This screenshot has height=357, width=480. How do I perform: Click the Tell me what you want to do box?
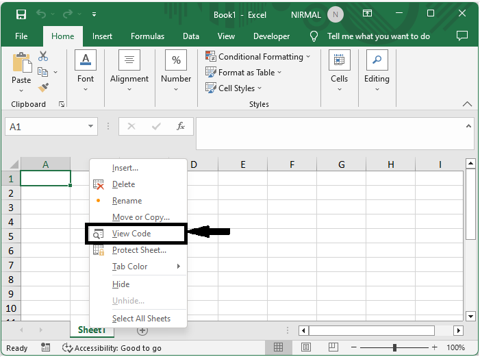point(379,36)
